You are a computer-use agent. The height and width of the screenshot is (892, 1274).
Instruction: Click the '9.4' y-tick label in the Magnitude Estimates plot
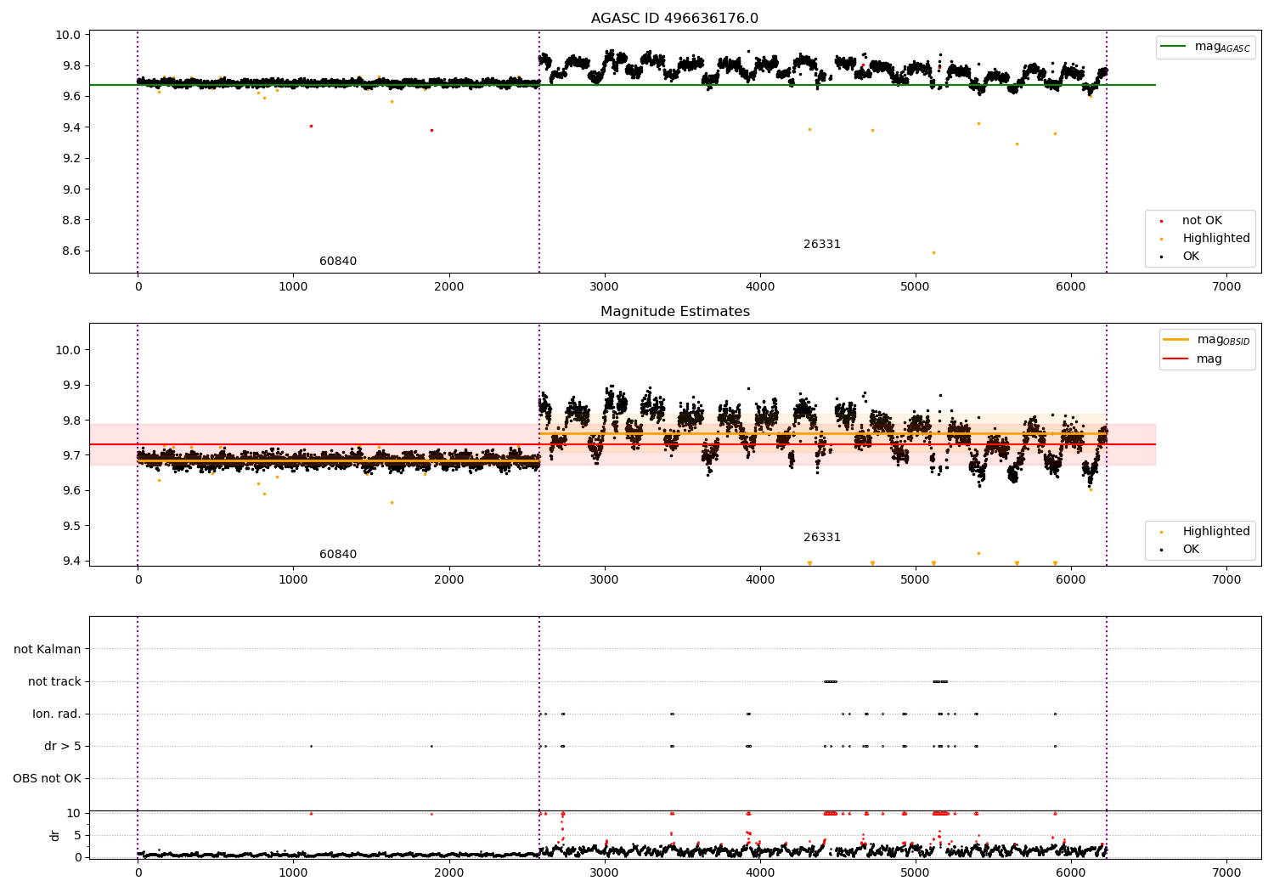[x=72, y=561]
